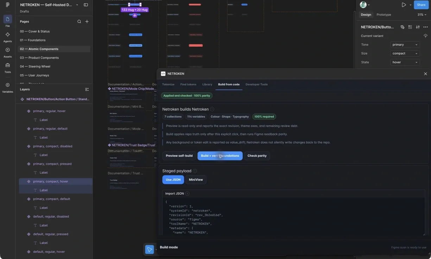
Task: Open the Library plugin tab
Action: 207,84
